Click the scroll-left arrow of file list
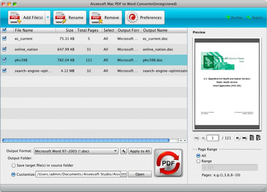Screen dimensions: 267x192 pyautogui.click(x=181, y=140)
